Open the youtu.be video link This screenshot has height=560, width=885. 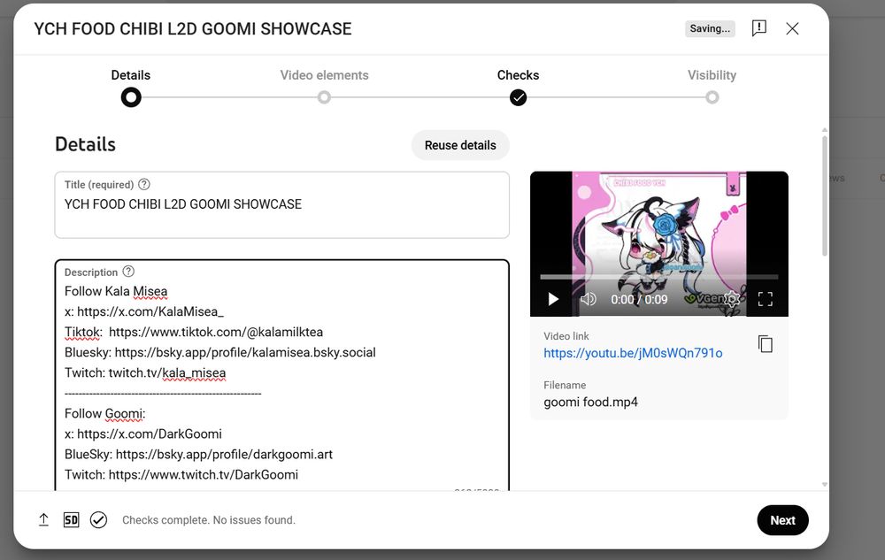tap(633, 353)
